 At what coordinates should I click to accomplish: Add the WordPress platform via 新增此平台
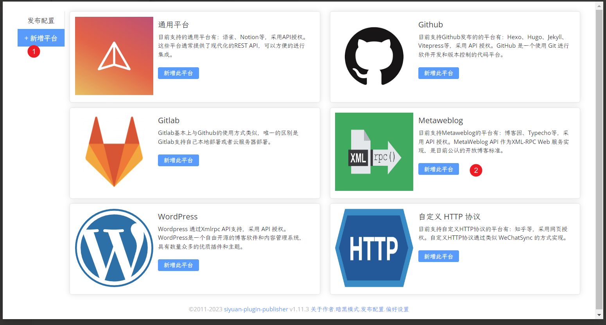coord(178,265)
